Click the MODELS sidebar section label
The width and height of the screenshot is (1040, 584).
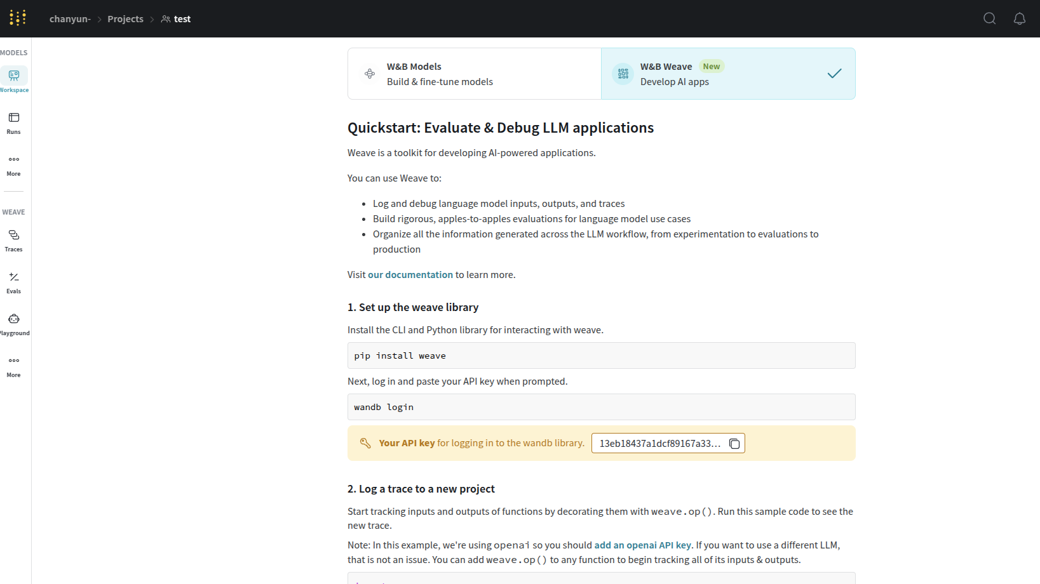(x=13, y=53)
